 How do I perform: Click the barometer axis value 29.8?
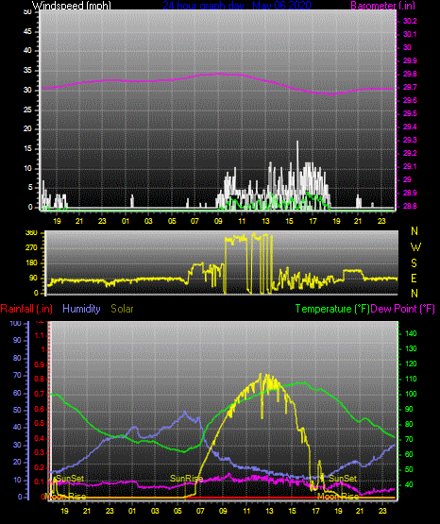coord(410,74)
